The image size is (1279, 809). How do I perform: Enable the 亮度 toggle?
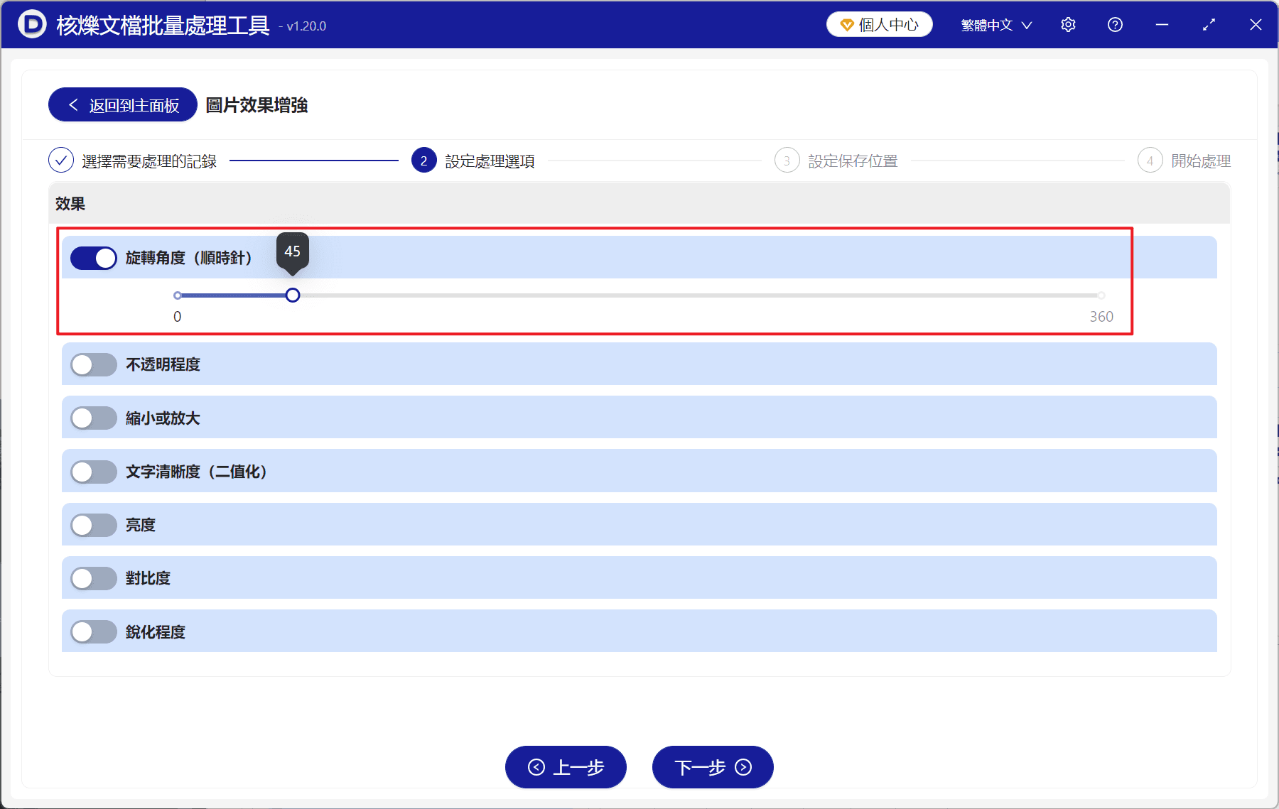point(93,525)
